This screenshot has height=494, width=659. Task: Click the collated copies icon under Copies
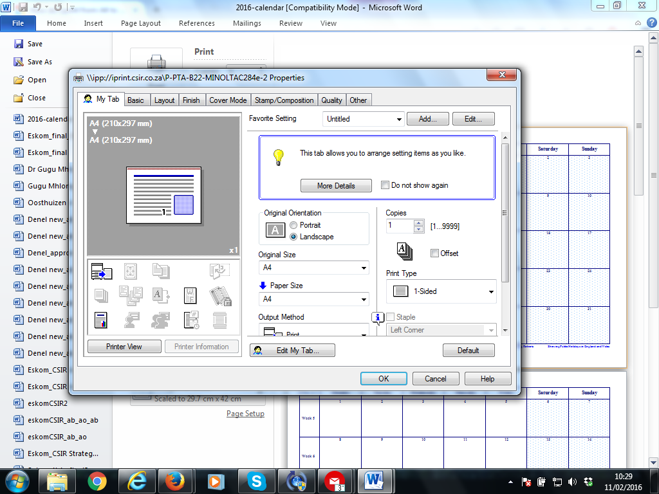pyautogui.click(x=404, y=252)
